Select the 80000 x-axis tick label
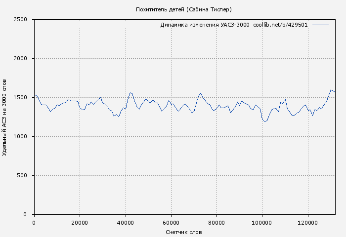Viewport: 346px width, 237px height. coord(216,223)
